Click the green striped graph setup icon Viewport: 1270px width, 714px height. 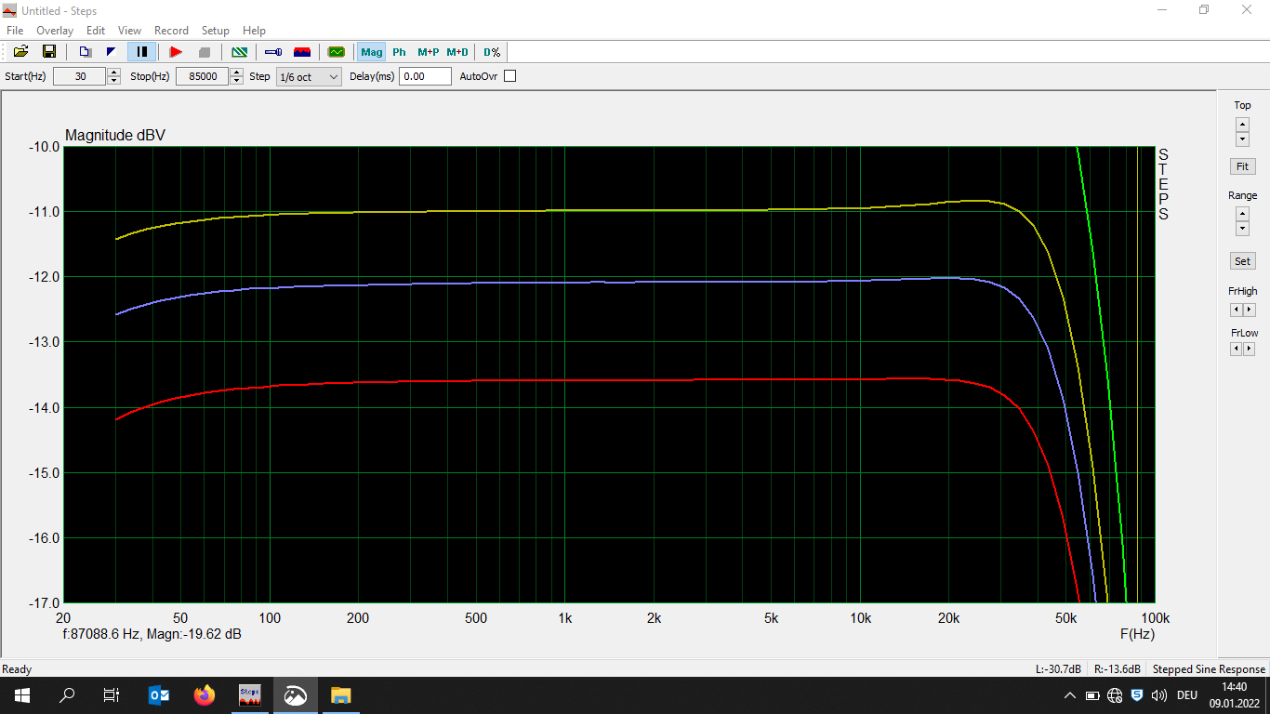pyautogui.click(x=240, y=52)
